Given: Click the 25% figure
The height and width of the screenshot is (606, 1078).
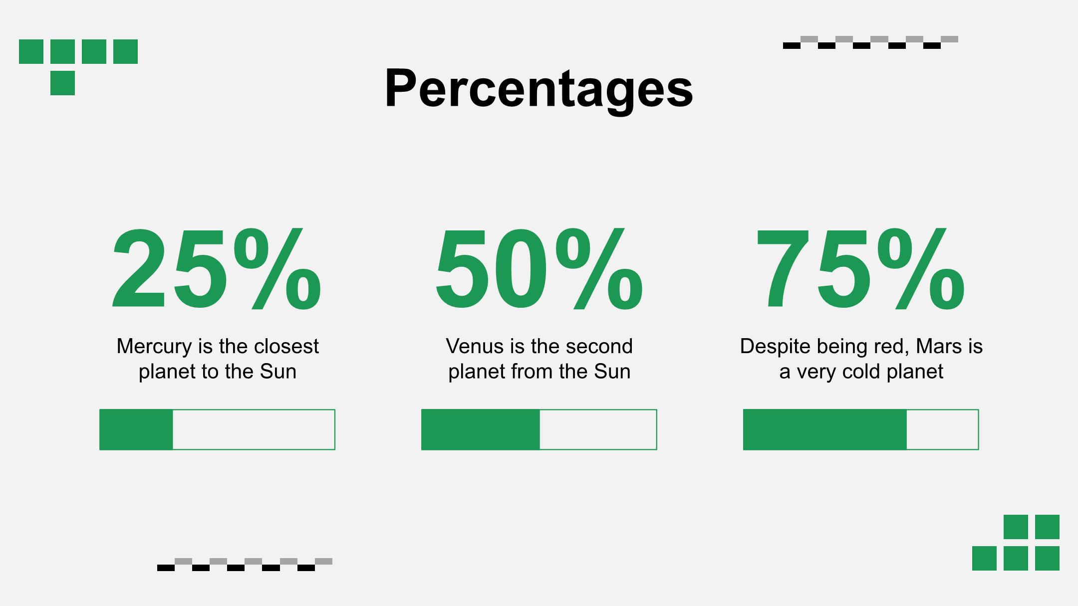Looking at the screenshot, I should pos(217,269).
